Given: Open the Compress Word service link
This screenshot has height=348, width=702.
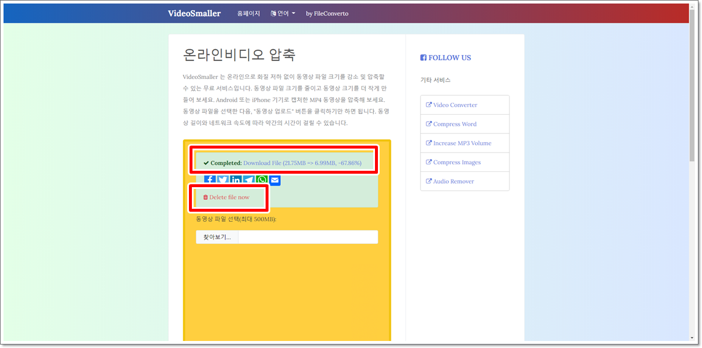Looking at the screenshot, I should click(x=464, y=124).
